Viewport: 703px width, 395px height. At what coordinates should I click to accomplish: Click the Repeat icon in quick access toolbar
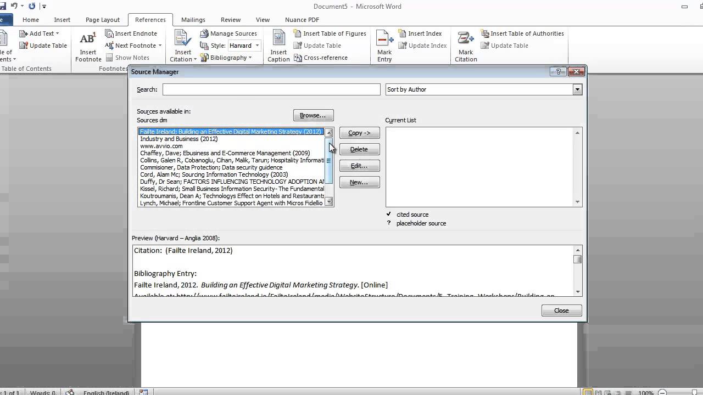[x=32, y=7]
